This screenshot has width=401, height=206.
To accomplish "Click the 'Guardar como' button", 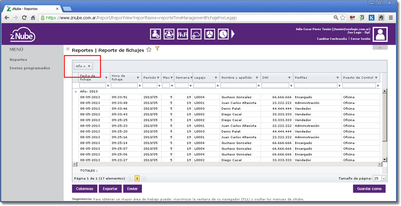I will (369, 189).
